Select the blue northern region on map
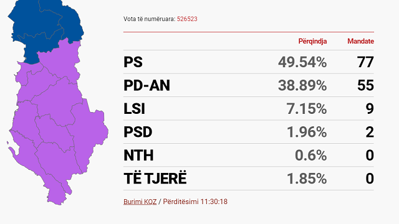The height and width of the screenshot is (224, 399). 46,26
